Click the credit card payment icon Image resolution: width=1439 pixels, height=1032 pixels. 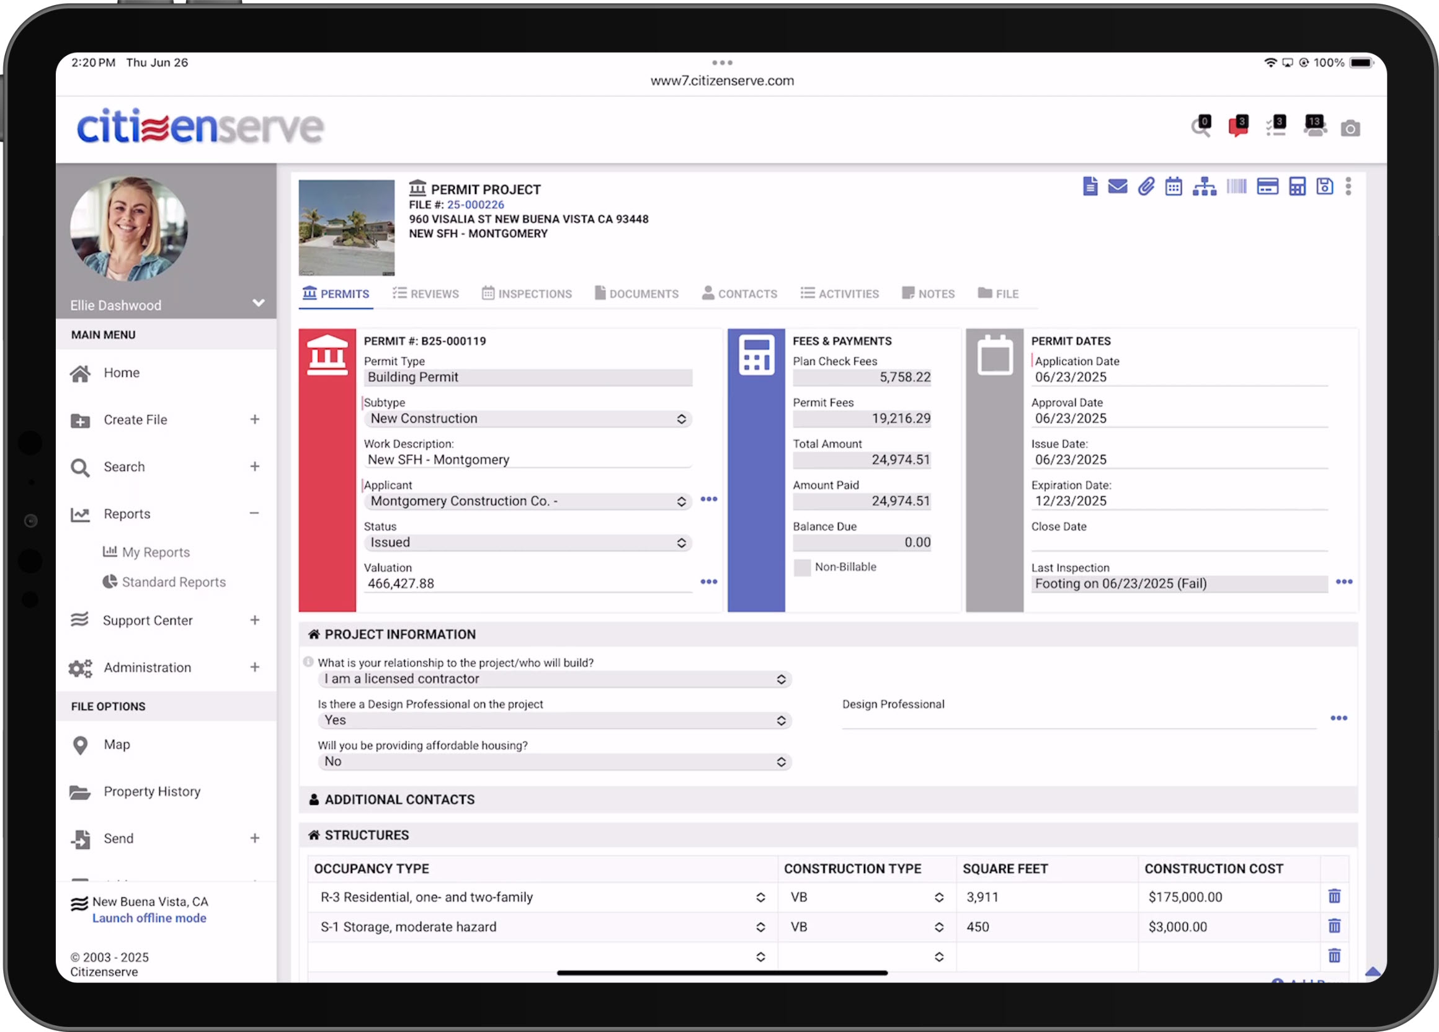[1267, 187]
